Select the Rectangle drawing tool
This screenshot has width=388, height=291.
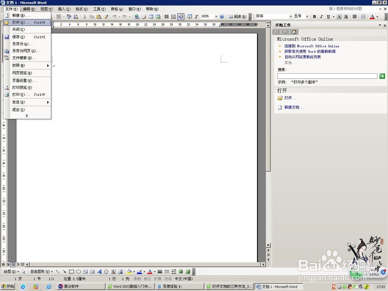(72, 271)
